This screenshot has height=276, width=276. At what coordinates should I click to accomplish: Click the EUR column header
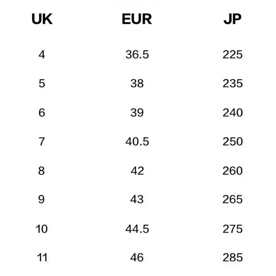click(x=137, y=19)
